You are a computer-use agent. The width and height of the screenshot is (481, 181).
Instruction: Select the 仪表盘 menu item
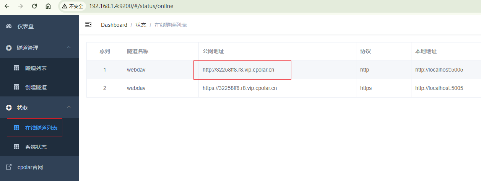(x=26, y=26)
